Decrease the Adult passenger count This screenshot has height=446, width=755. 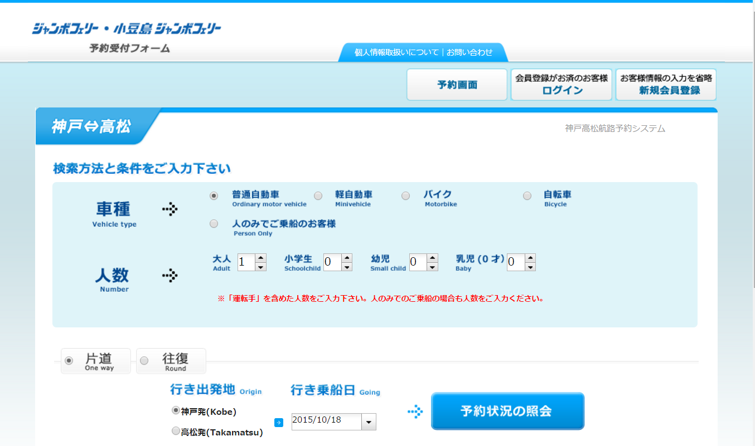pos(260,267)
